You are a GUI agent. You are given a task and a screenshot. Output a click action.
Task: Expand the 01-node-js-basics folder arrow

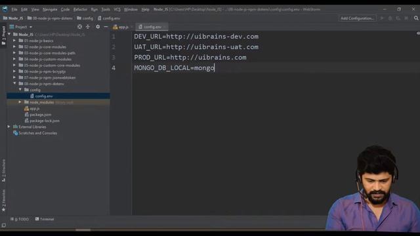[14, 41]
